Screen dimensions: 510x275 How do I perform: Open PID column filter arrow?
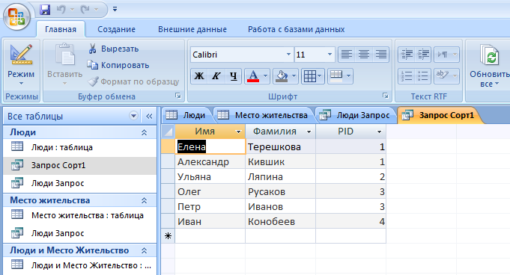point(379,132)
